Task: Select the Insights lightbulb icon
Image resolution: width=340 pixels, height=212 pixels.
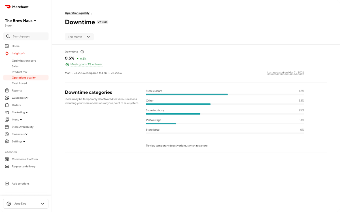Action: click(x=7, y=53)
